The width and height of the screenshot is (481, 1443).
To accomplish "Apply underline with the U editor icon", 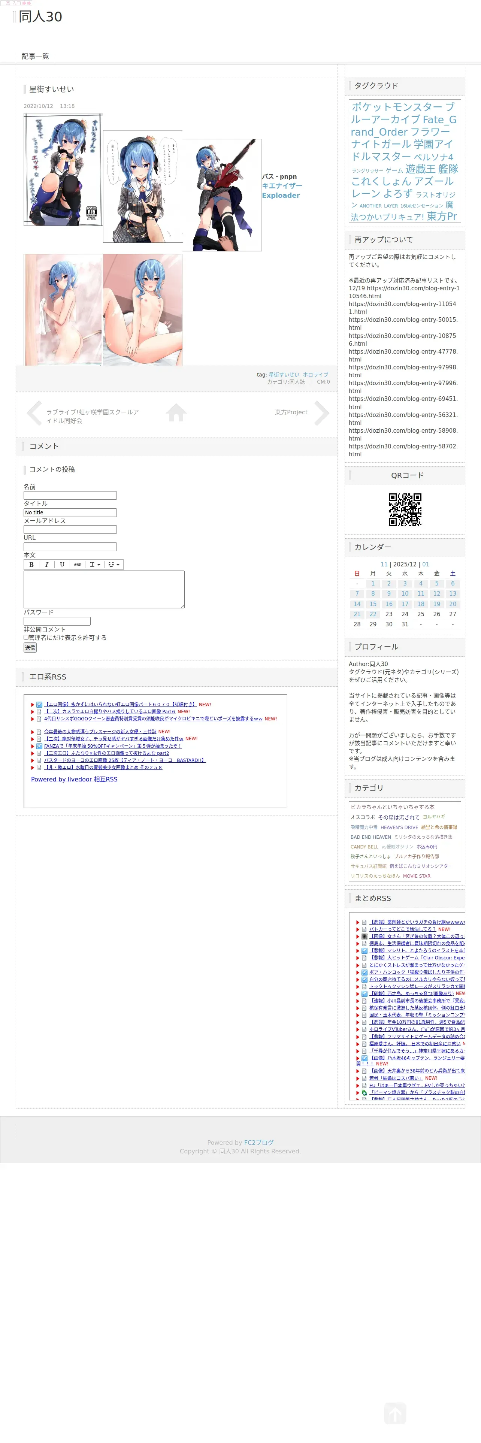I will pos(62,565).
